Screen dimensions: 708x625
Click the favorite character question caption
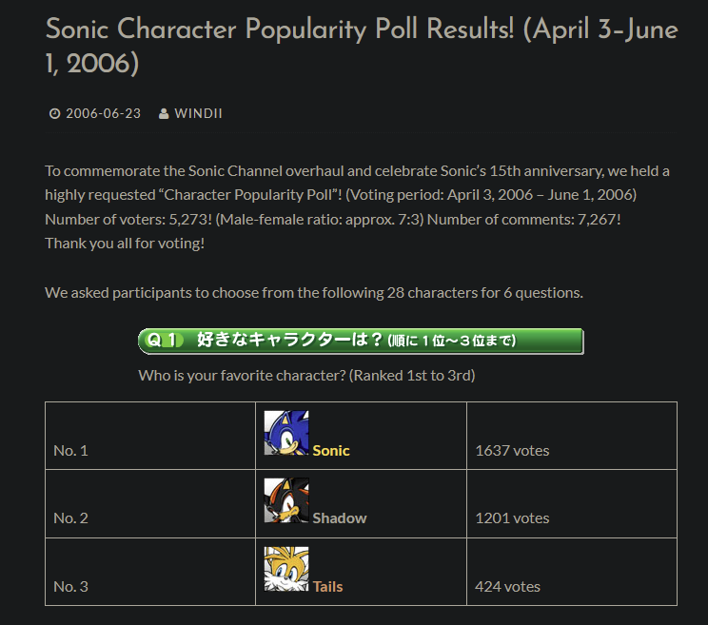pyautogui.click(x=306, y=376)
